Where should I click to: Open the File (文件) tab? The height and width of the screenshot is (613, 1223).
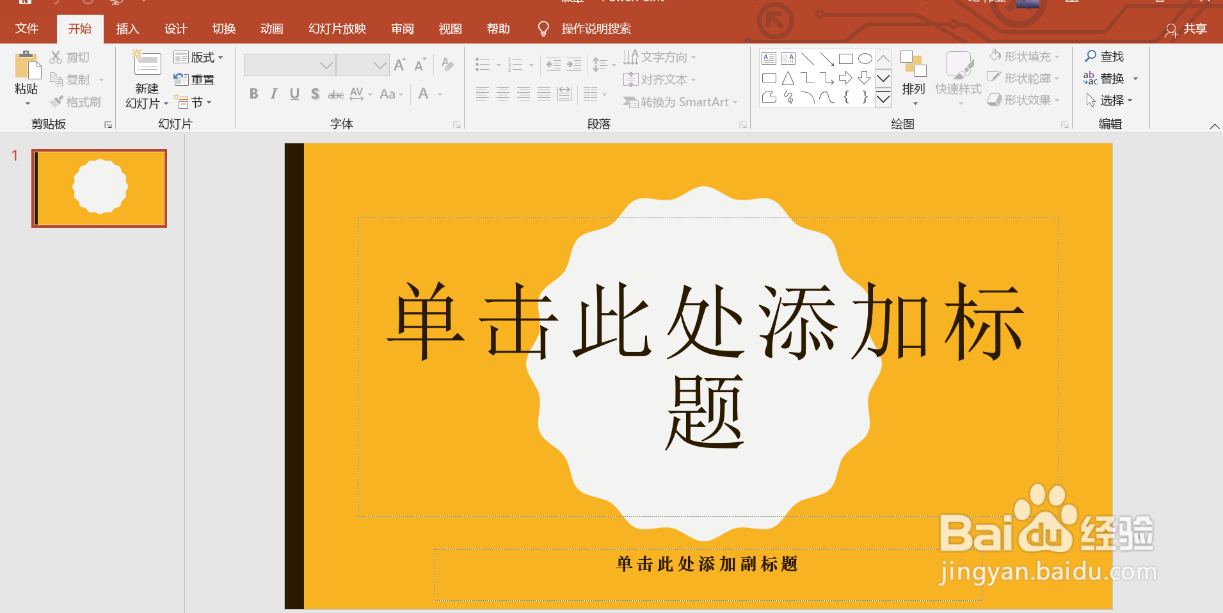coord(27,29)
